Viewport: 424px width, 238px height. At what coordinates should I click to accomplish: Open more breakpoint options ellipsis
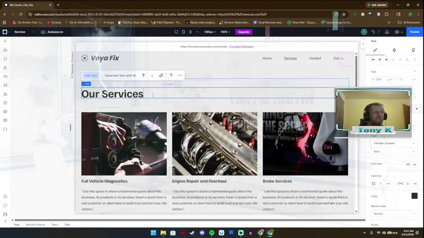(x=197, y=32)
